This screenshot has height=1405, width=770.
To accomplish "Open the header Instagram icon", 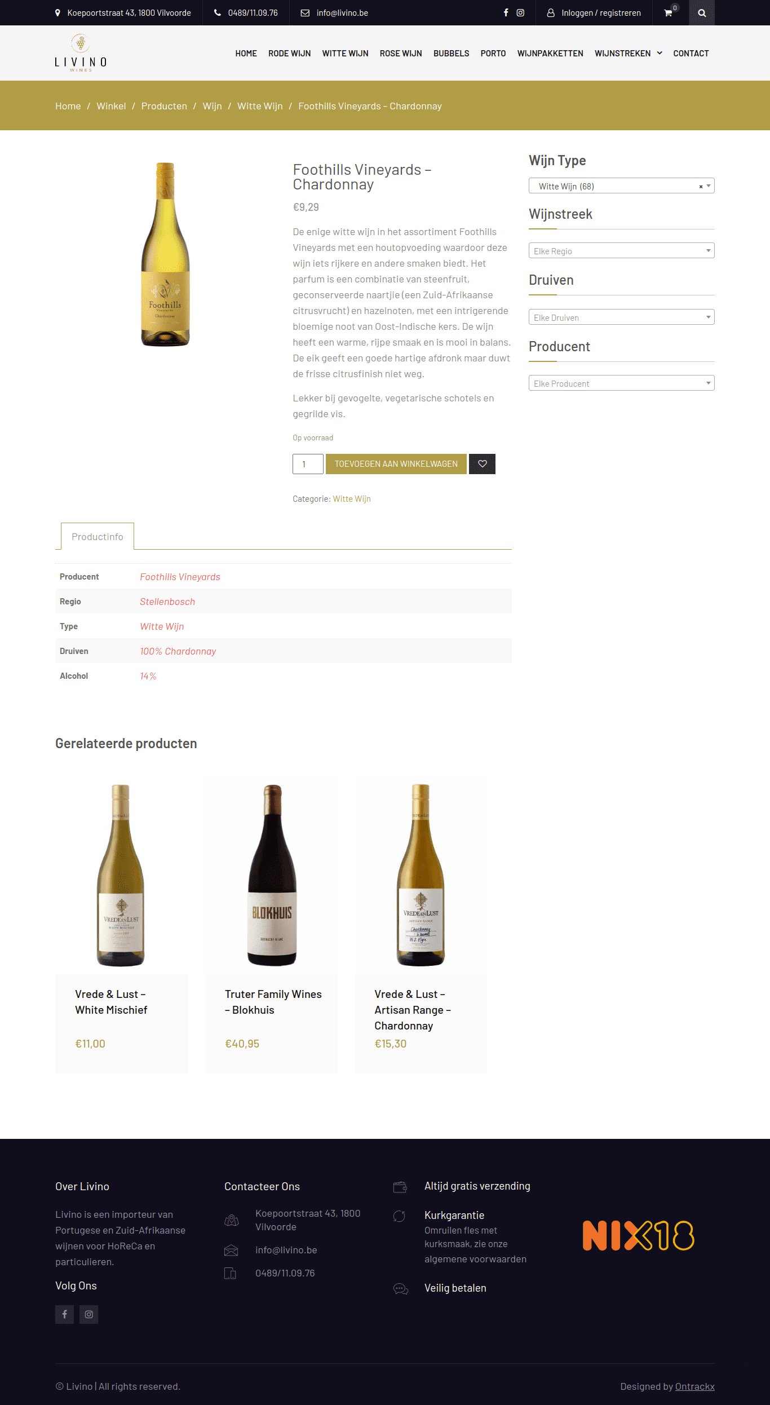I will [x=520, y=12].
